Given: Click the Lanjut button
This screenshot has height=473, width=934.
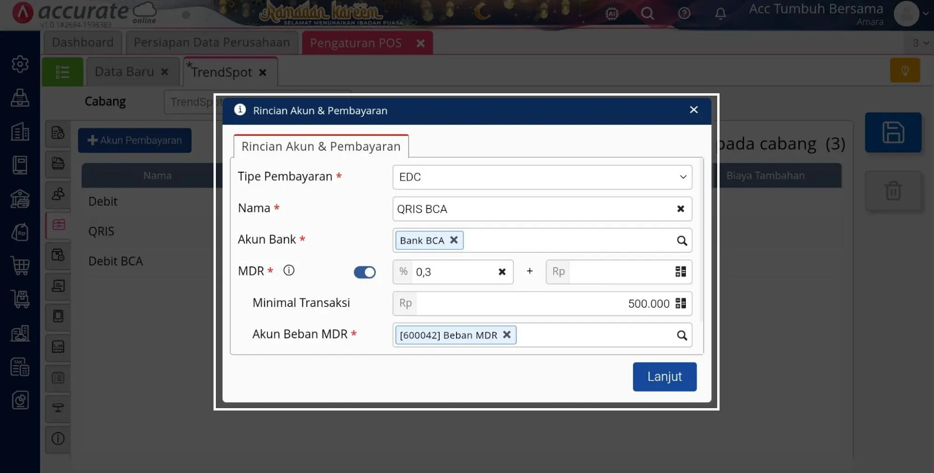Looking at the screenshot, I should click(664, 376).
